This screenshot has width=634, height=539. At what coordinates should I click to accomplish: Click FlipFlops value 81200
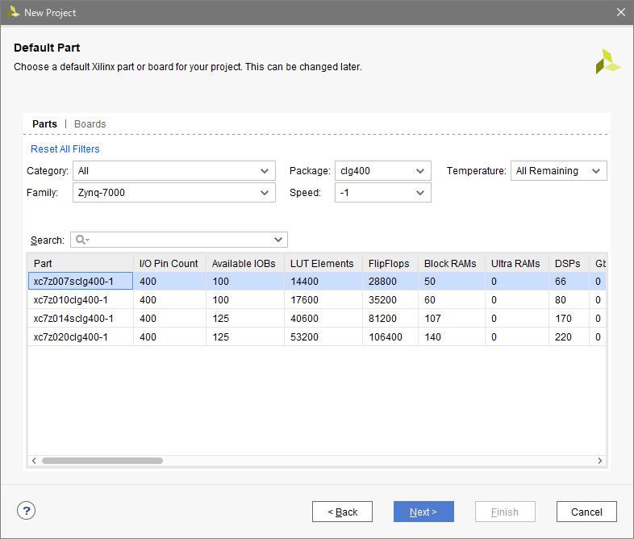click(382, 318)
